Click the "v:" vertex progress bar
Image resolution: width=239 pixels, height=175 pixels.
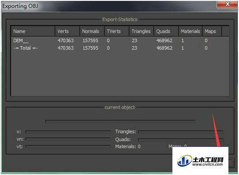(68, 132)
